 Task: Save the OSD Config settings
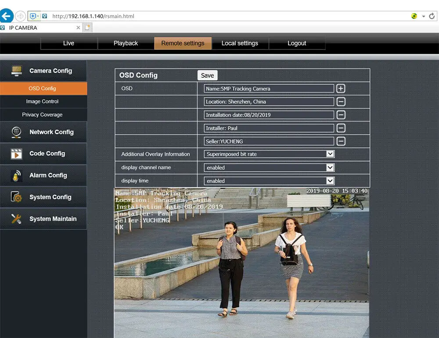208,76
